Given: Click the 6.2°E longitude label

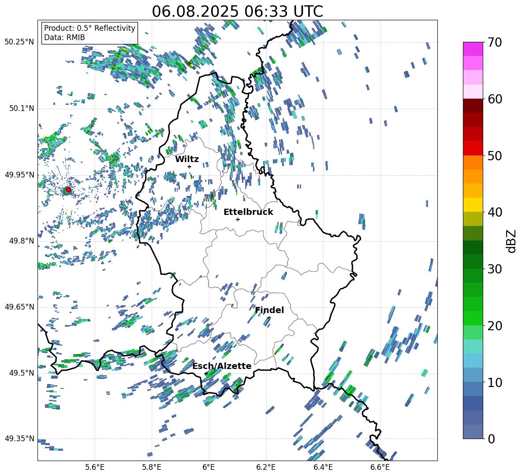Looking at the screenshot, I should pos(266,467).
